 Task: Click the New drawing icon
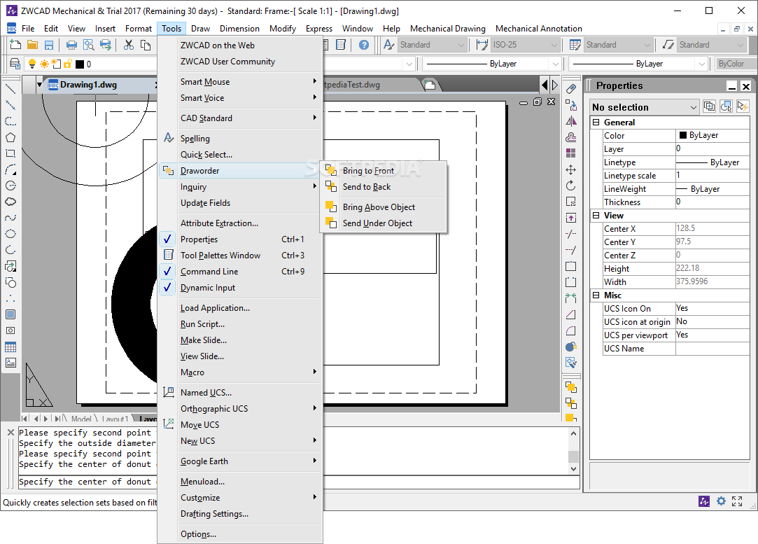pos(15,45)
